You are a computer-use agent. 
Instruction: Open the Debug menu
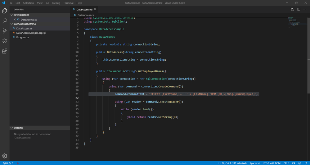56,3
